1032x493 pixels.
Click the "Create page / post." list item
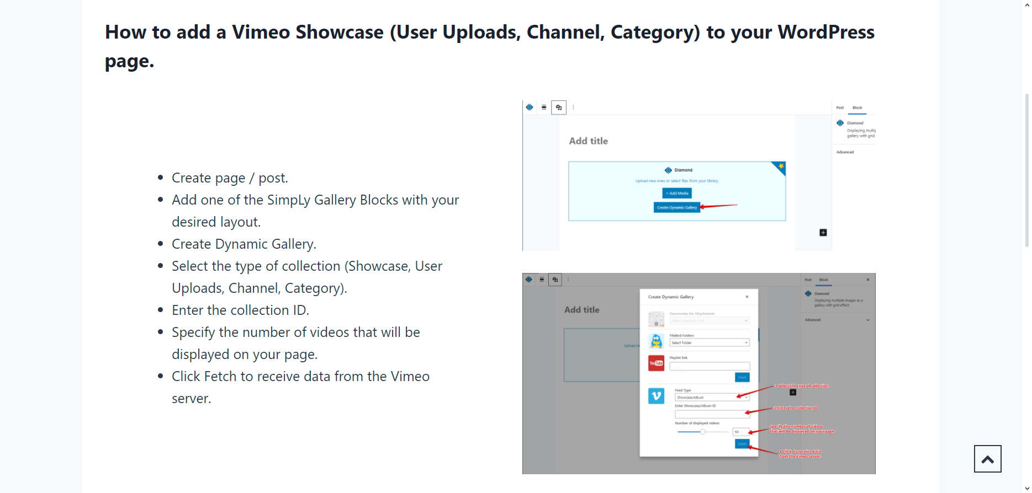pos(230,178)
